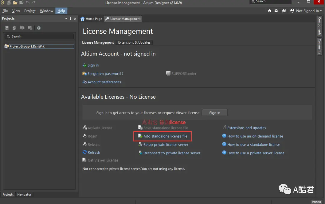Screen dimensions: 325x204
Task: Open the Help menu
Action: click(x=61, y=11)
